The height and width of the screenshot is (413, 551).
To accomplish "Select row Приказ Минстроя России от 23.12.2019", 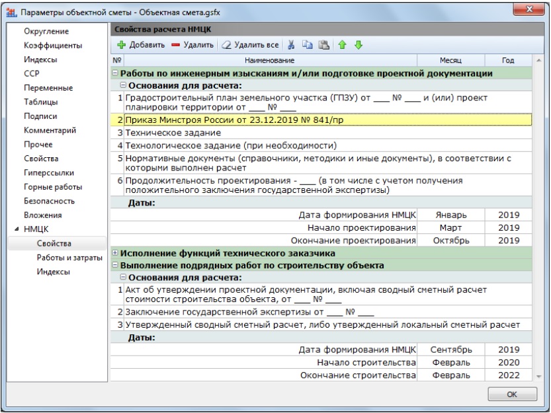I will pyautogui.click(x=321, y=120).
